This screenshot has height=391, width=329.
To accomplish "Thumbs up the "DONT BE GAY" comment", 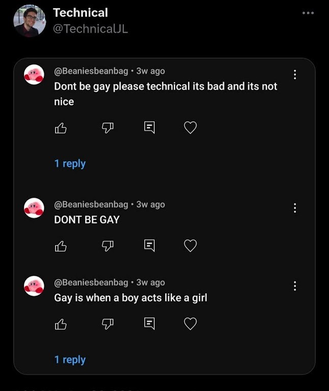I will 61,246.
